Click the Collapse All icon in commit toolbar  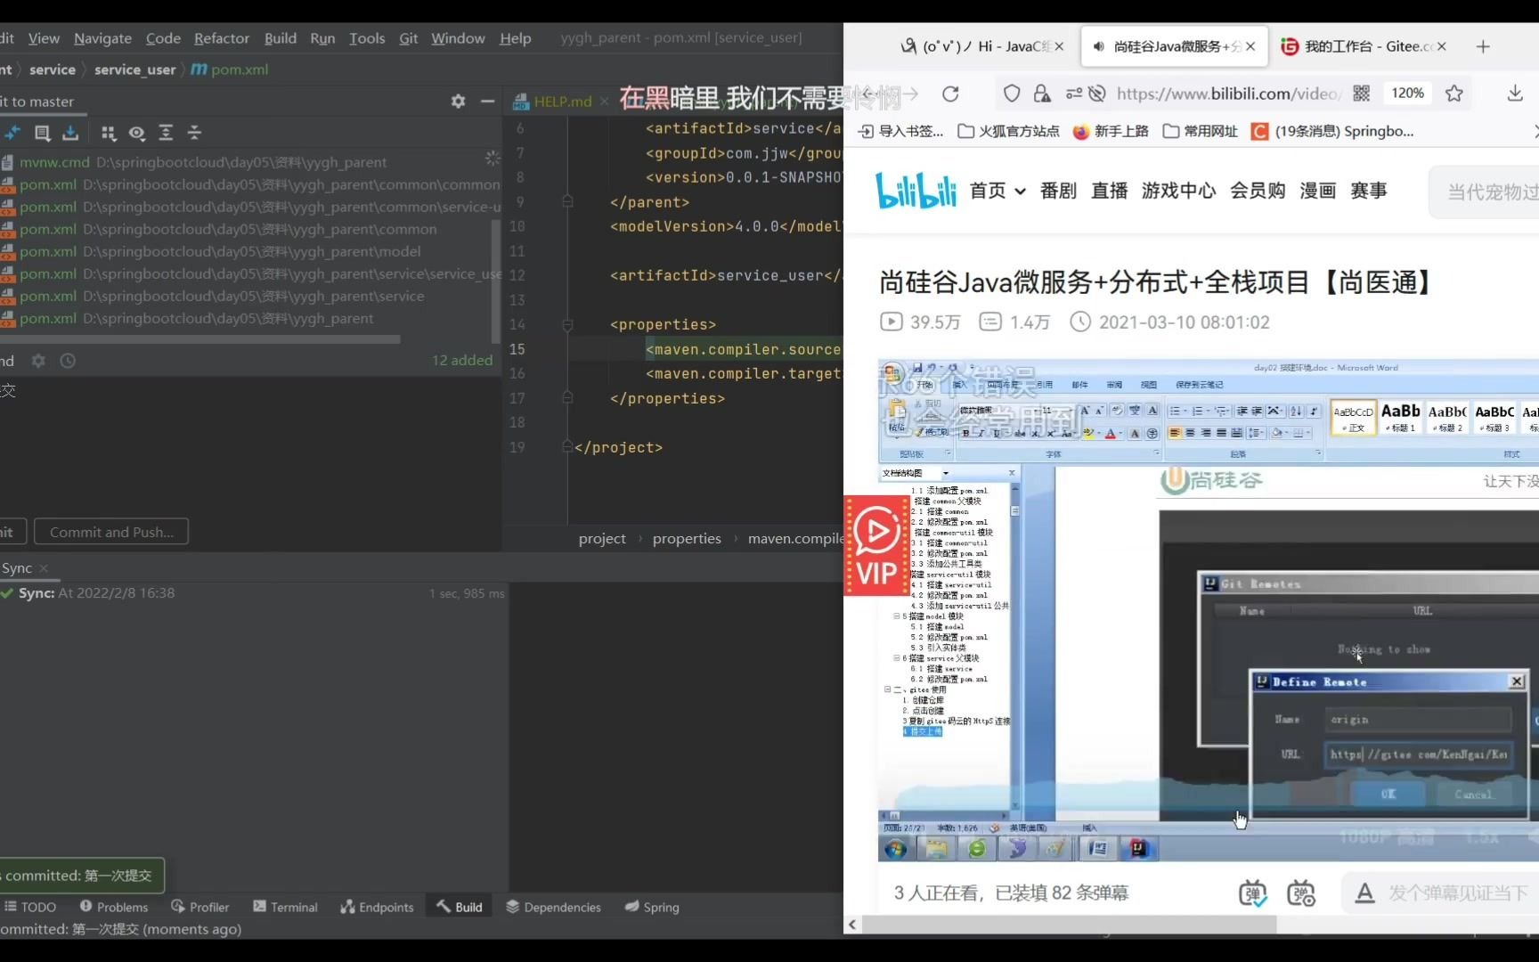tap(194, 133)
